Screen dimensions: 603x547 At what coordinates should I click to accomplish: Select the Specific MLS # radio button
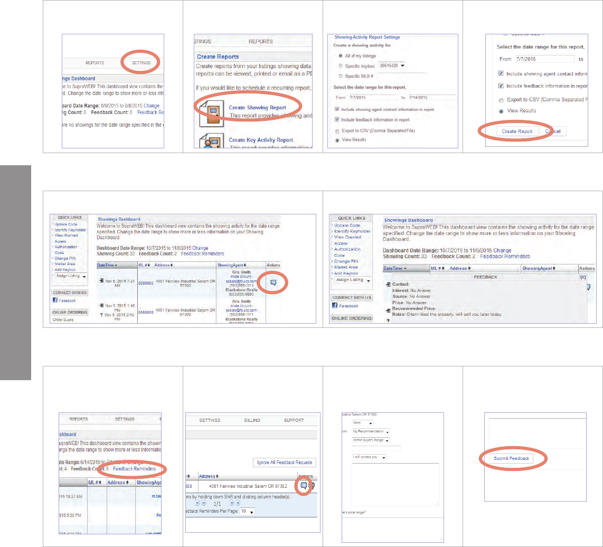point(341,76)
